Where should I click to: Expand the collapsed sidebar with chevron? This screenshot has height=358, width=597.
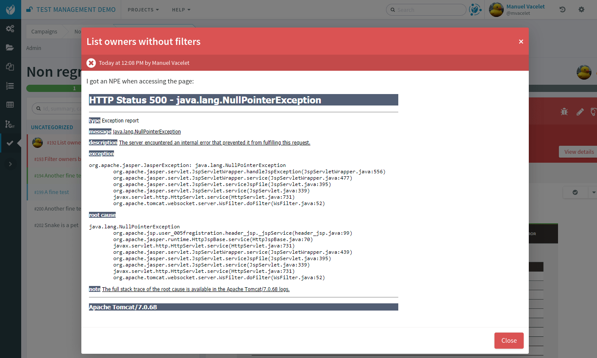10,164
